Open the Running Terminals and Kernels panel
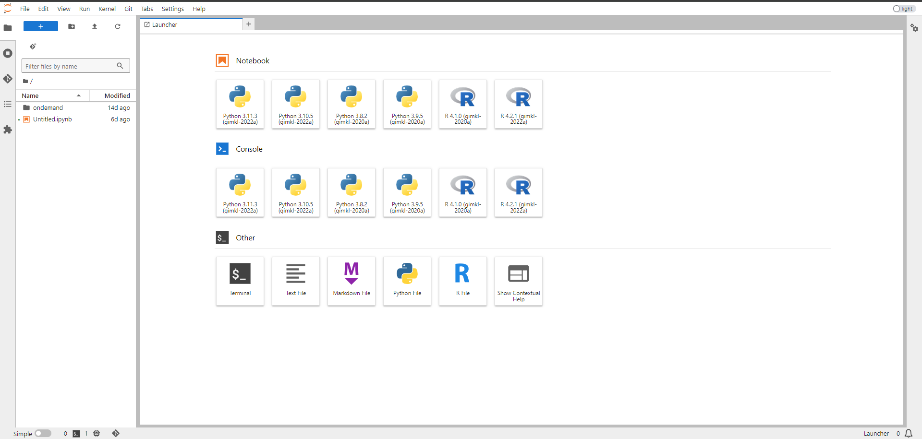Screen dimensions: 922x439 pos(8,53)
